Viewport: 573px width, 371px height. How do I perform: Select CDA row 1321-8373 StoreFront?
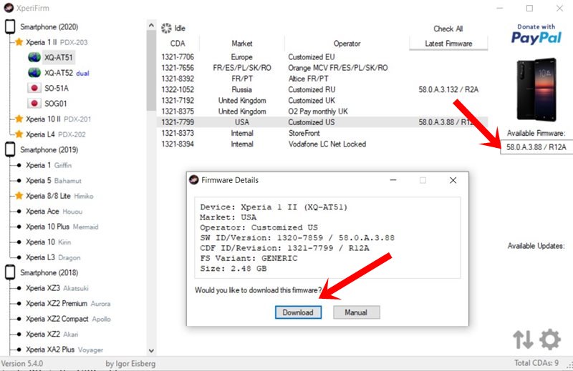click(322, 133)
